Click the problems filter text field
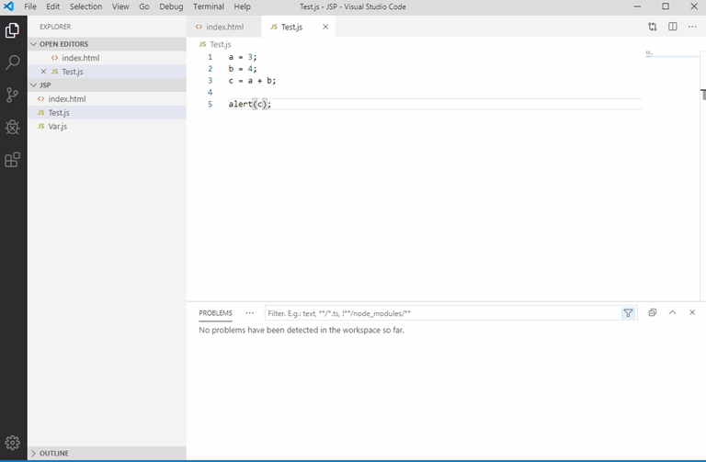The width and height of the screenshot is (706, 462). click(x=441, y=313)
